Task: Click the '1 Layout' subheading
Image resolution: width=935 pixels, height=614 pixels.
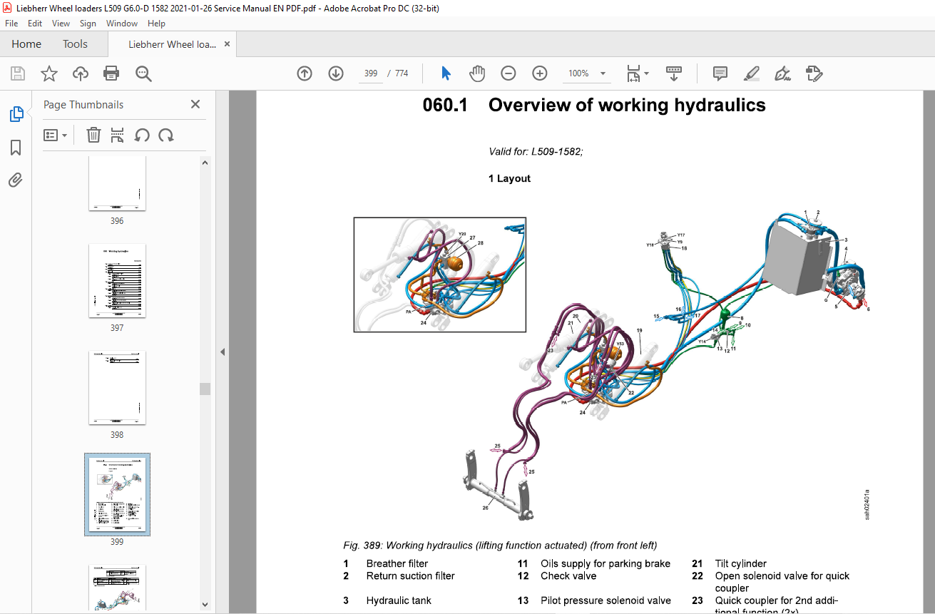Action: [x=509, y=178]
